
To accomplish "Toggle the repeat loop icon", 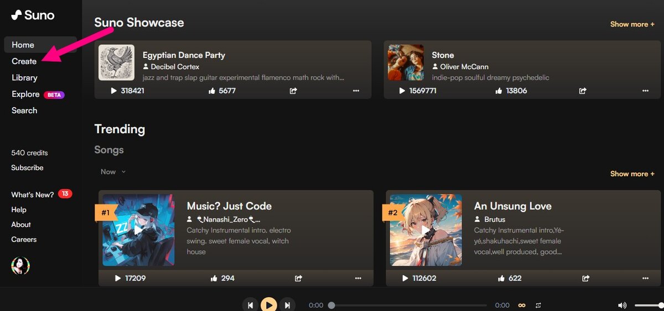I will 538,305.
